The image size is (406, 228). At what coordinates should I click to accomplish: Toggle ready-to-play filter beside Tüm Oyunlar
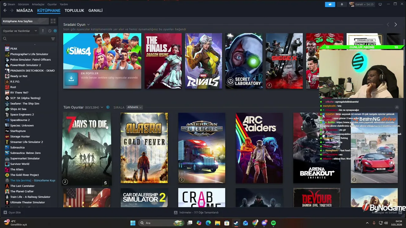(x=108, y=107)
